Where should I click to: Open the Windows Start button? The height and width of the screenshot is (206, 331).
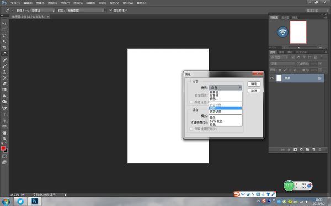(6, 202)
